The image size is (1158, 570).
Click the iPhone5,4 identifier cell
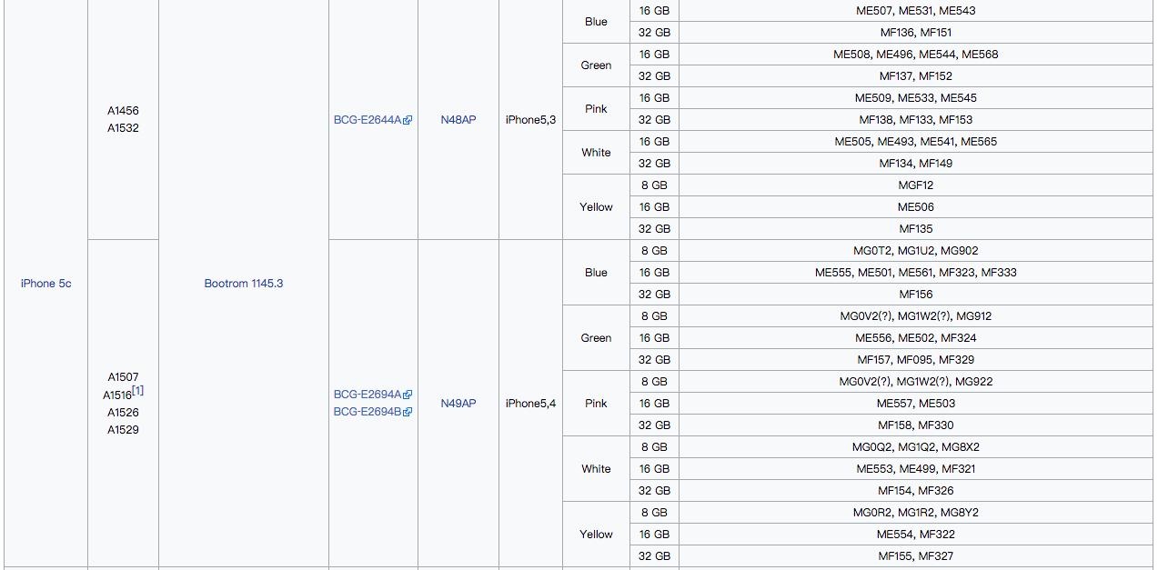click(x=530, y=404)
